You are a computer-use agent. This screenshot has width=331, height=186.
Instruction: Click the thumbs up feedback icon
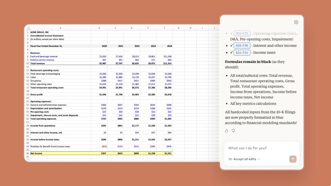click(x=227, y=131)
